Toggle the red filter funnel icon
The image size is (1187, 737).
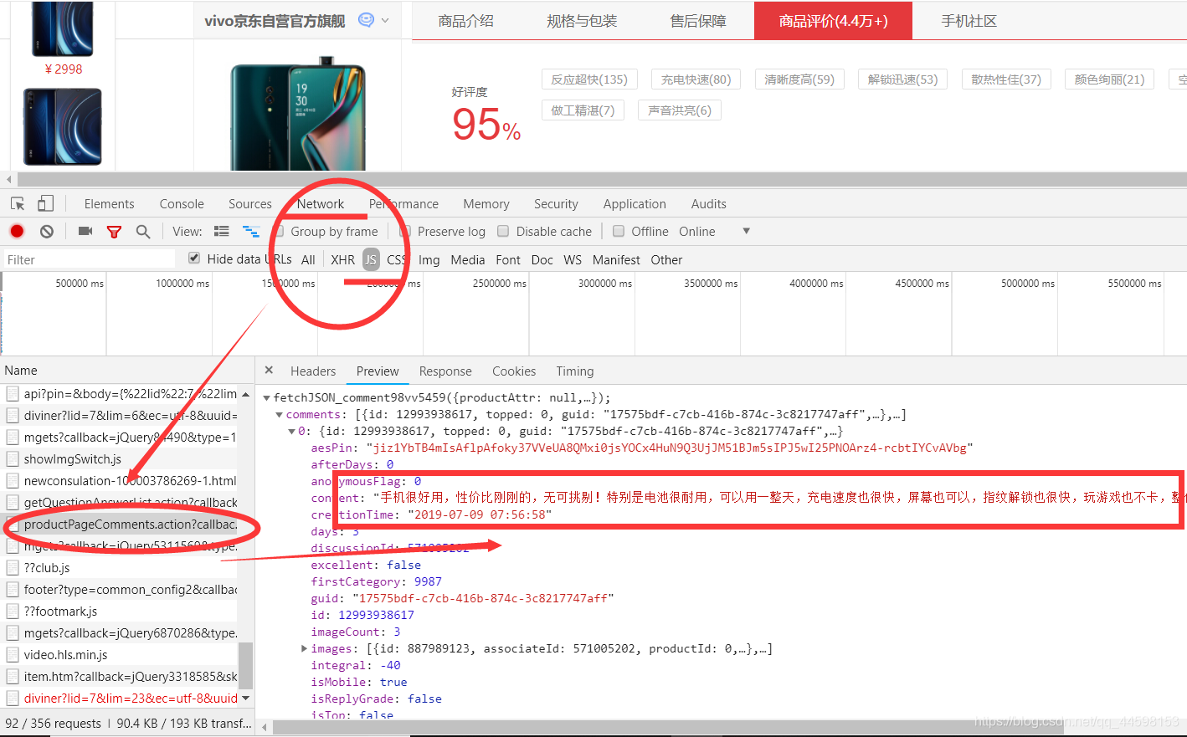click(x=115, y=232)
